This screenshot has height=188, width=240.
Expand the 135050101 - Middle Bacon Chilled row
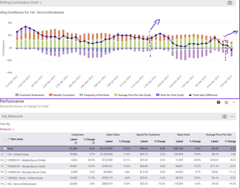(2, 160)
